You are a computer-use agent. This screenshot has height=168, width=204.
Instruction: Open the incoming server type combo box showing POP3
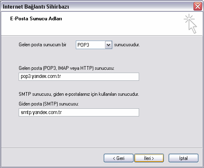pos(94,45)
